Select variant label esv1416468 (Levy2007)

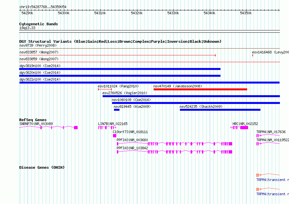[x=270, y=52]
